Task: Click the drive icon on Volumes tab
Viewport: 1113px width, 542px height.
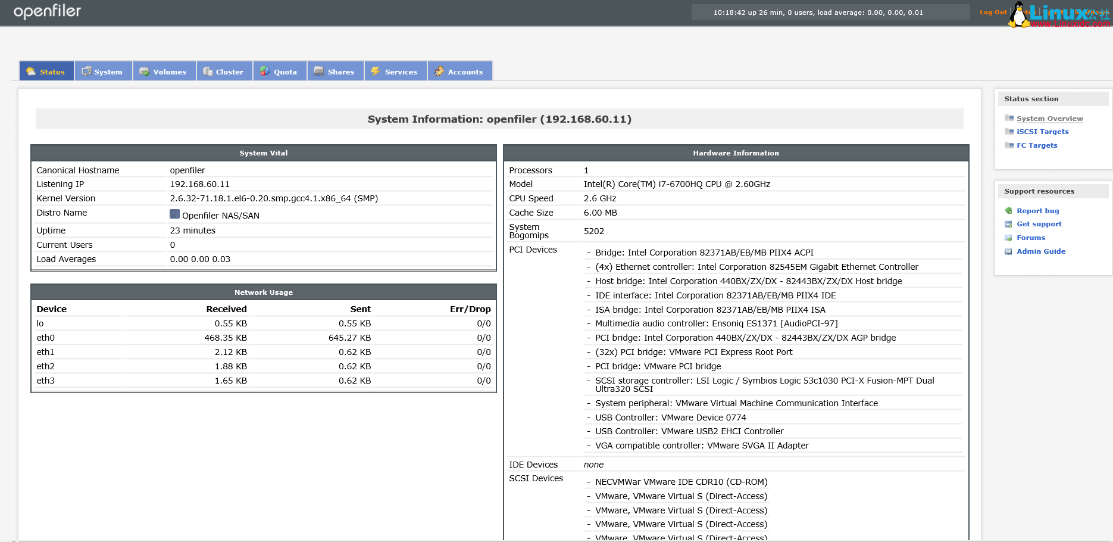Action: (143, 71)
